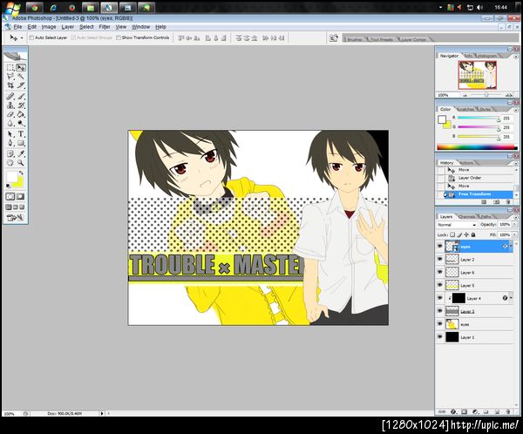
Task: Open the Image menu
Action: coord(49,27)
